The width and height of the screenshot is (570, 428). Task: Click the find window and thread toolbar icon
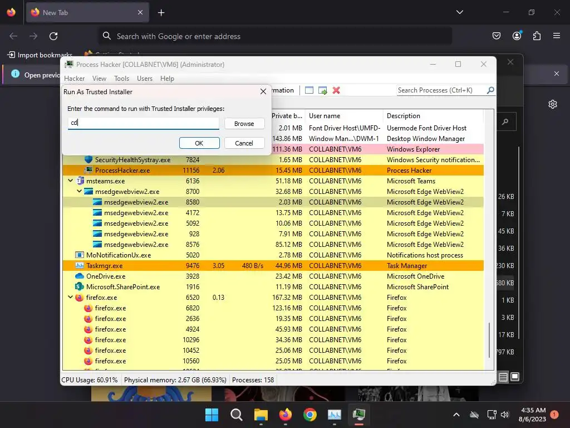322,90
